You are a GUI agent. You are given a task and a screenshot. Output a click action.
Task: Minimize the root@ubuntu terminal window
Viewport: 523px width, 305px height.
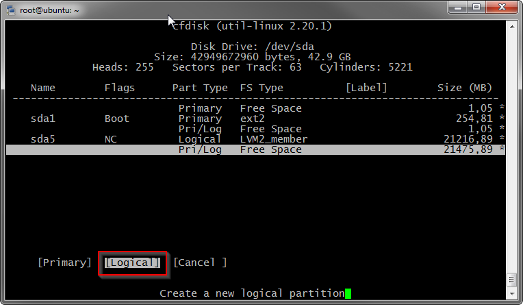pyautogui.click(x=457, y=8)
